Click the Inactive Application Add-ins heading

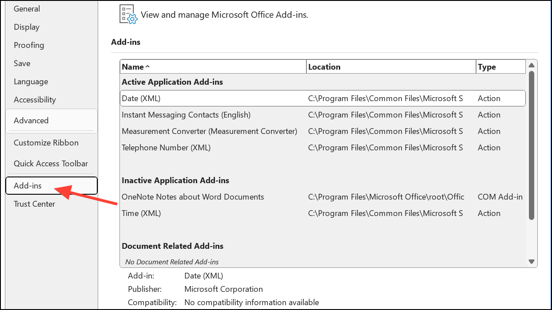point(175,181)
